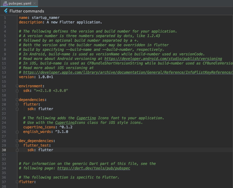Open the developer.apple.com documentation link
This screenshot has width=233, height=188.
point(128,72)
